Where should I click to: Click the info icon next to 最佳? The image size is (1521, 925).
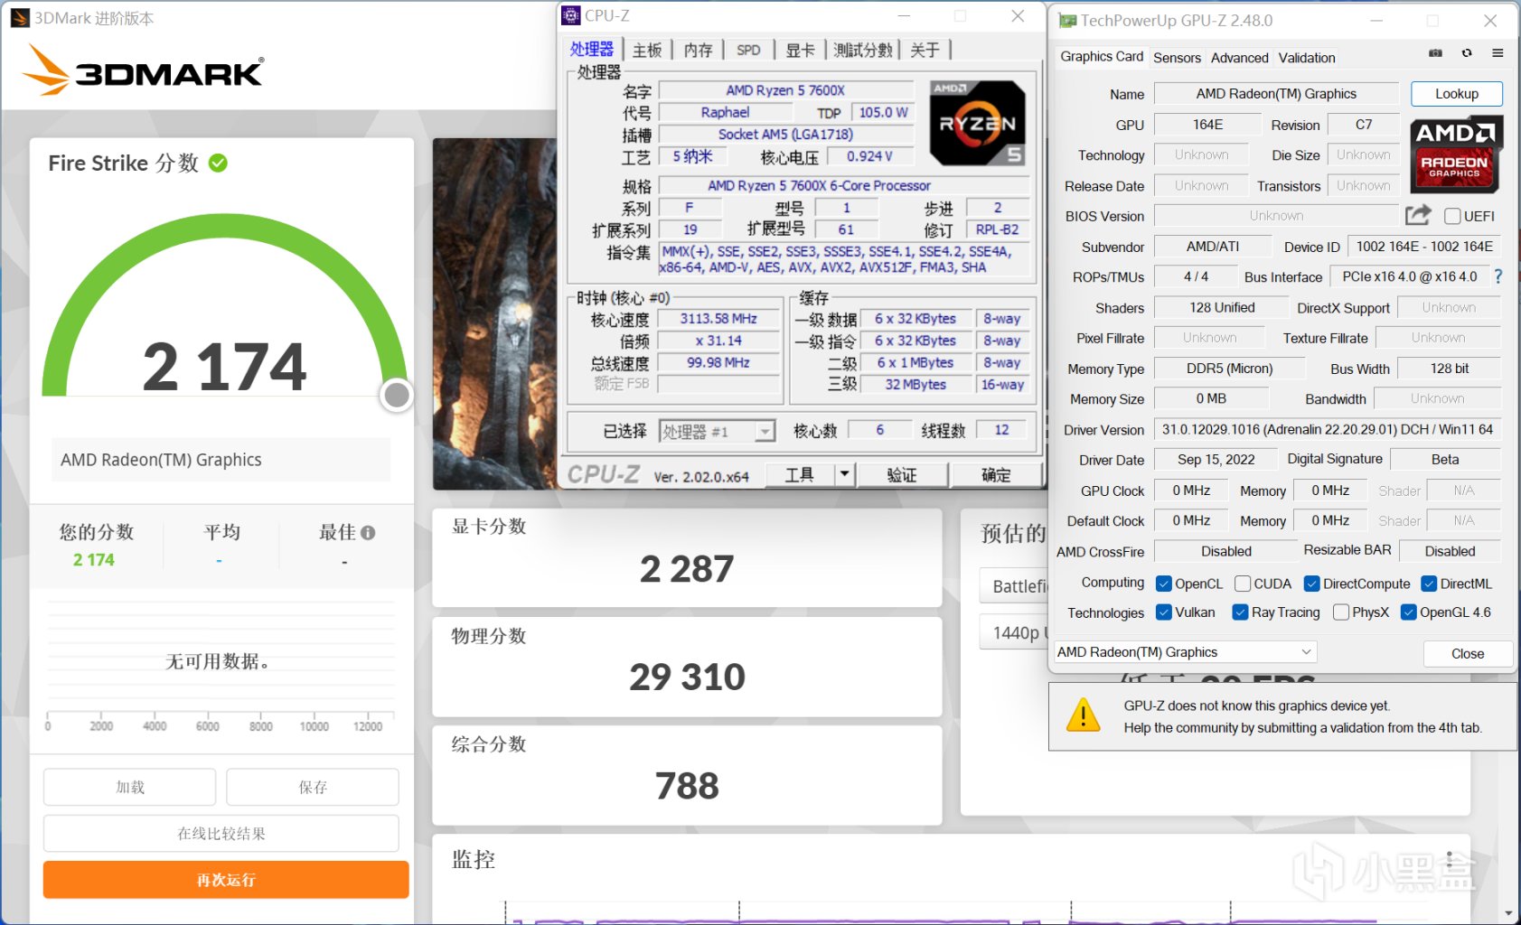coord(368,533)
